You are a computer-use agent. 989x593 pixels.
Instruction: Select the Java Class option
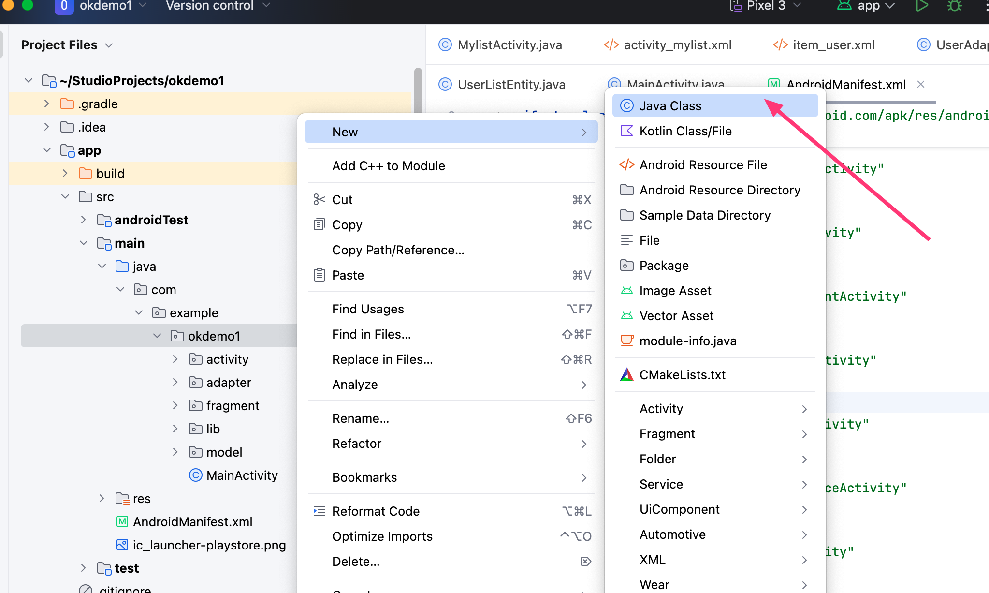pos(670,106)
